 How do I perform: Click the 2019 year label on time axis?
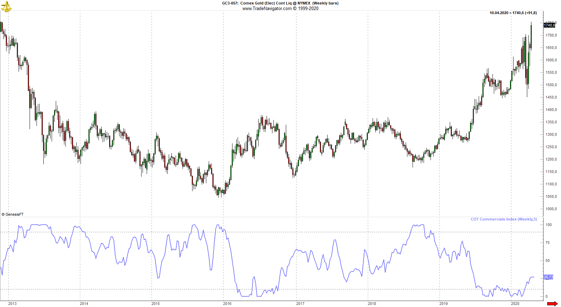pos(444,304)
